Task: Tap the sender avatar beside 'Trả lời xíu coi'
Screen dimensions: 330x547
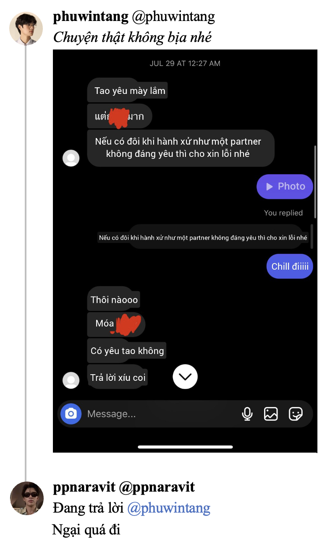Action: [71, 380]
